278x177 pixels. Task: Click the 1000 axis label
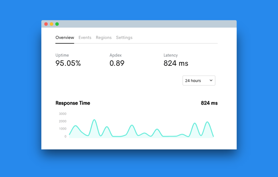click(63, 129)
